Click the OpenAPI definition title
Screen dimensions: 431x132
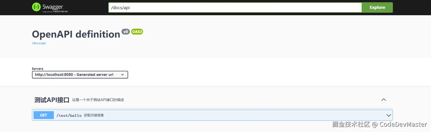(x=76, y=34)
